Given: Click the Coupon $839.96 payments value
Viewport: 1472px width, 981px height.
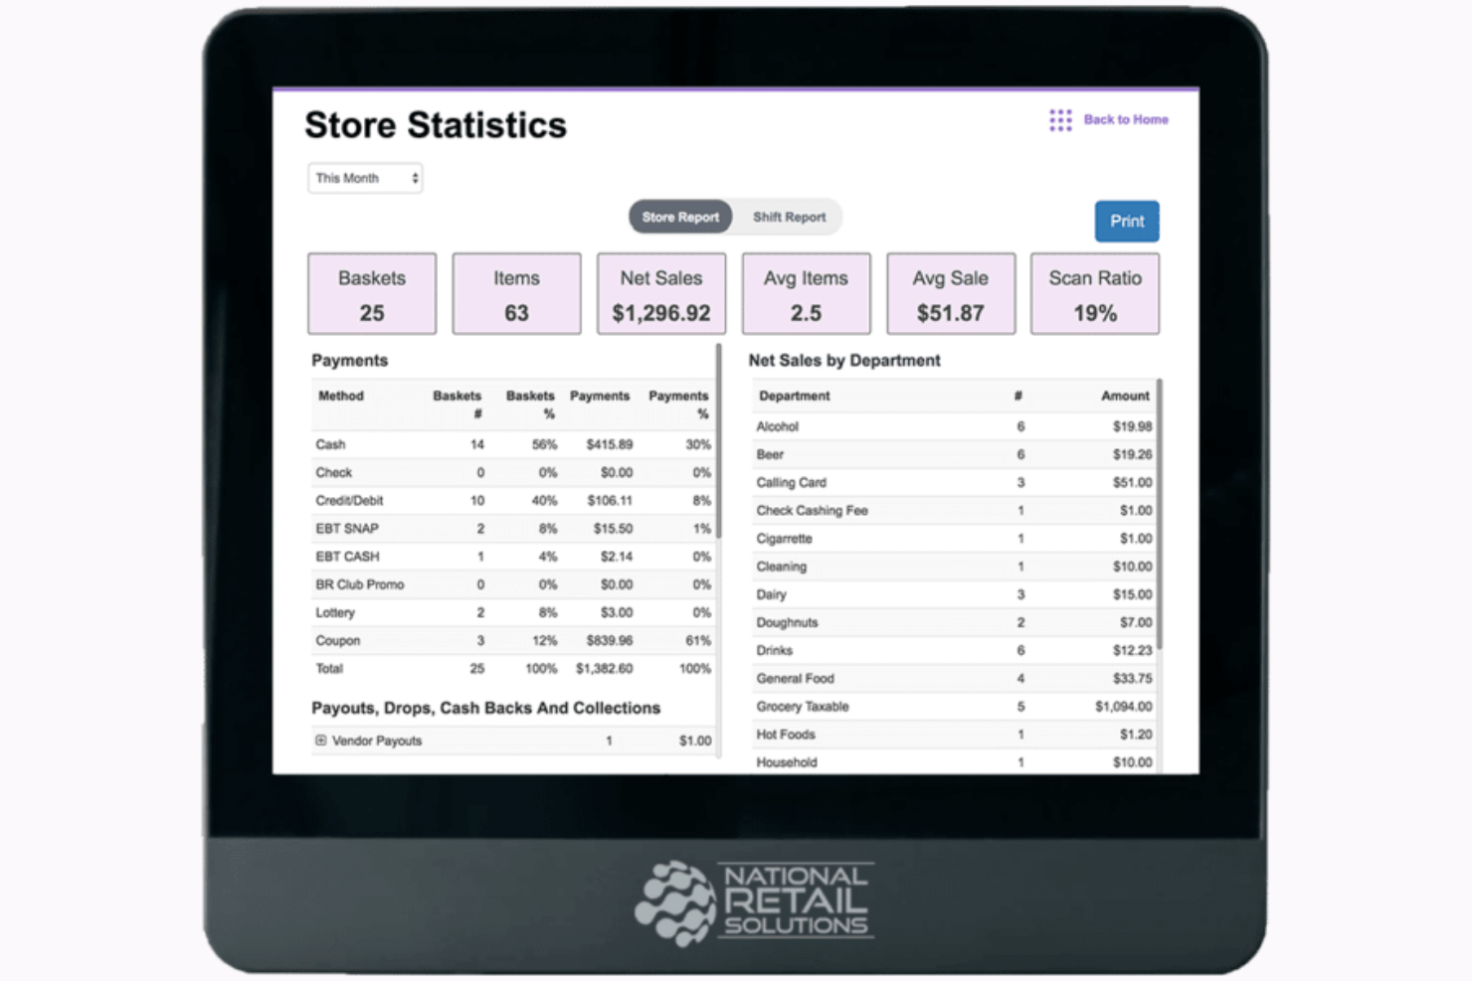Looking at the screenshot, I should [x=609, y=640].
